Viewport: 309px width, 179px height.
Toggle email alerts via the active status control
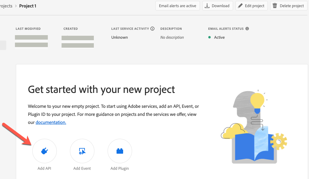point(178,5)
